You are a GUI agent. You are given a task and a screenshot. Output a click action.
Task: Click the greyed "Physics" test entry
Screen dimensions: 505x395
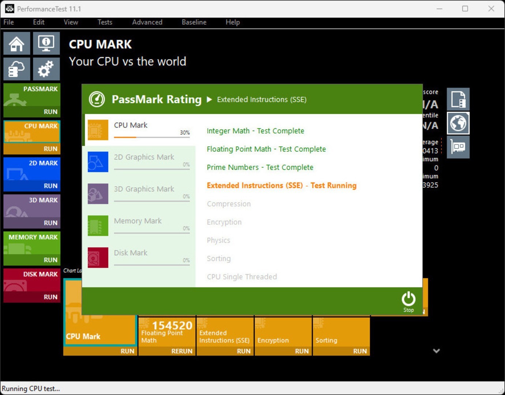(x=218, y=240)
